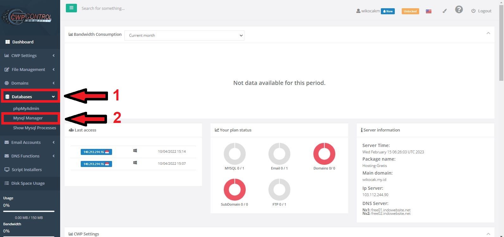The image size is (504, 237).
Task: Click Hosting-Gratis package name text
Action: click(375, 166)
